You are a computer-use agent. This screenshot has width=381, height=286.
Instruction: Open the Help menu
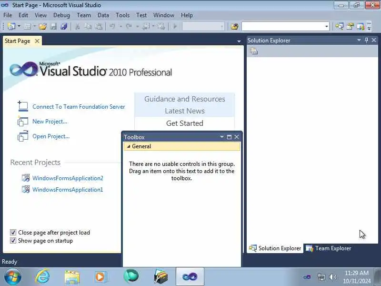coord(187,15)
